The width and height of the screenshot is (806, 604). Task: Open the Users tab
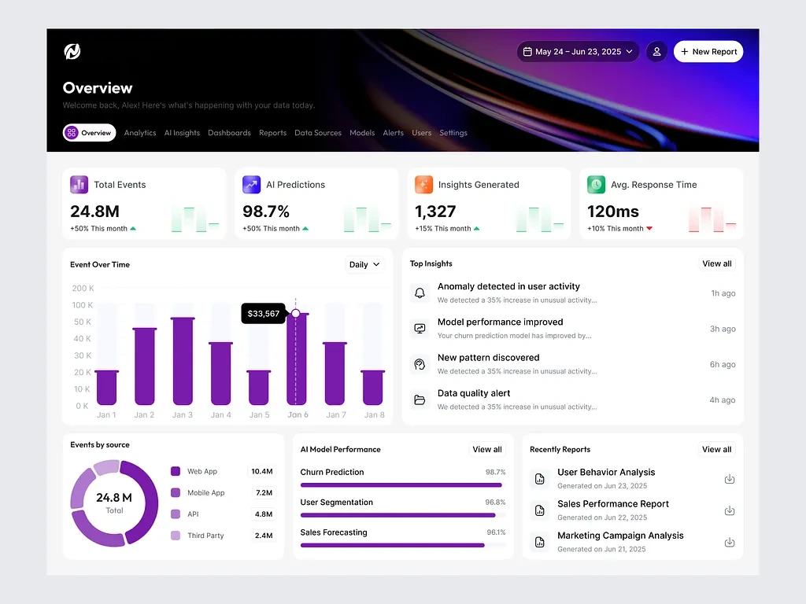(422, 132)
